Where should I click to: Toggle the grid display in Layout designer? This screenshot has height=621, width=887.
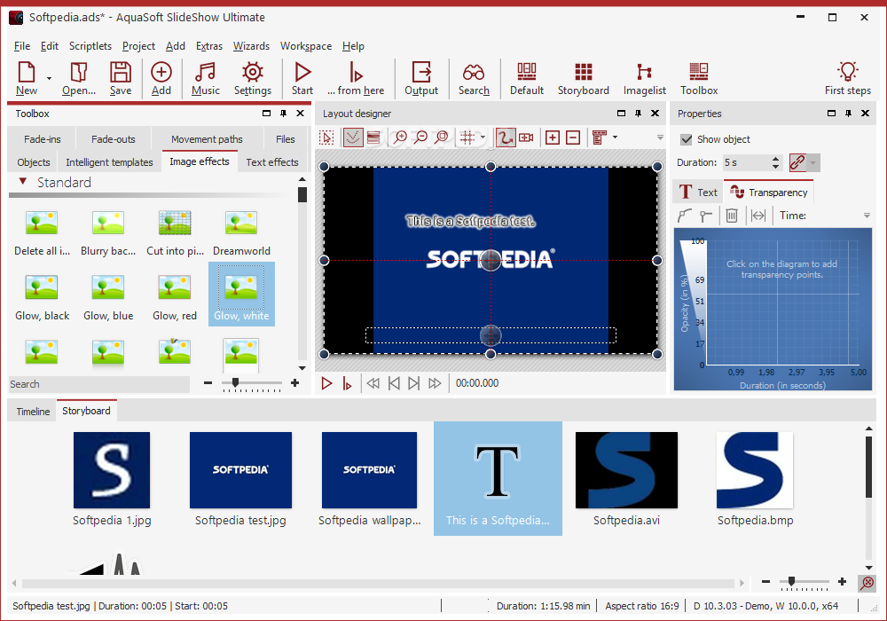pos(467,138)
